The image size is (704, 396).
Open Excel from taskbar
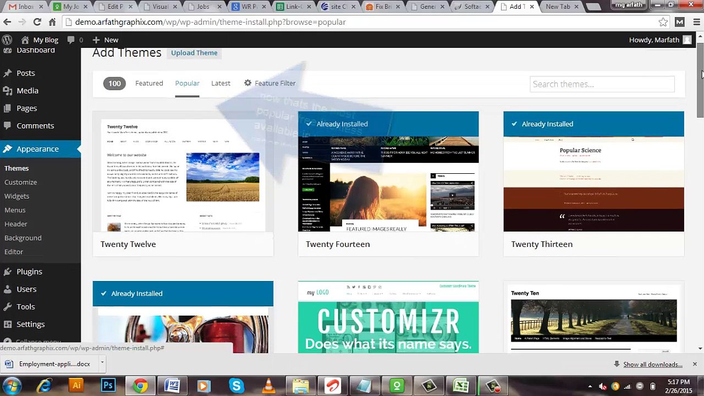pos(461,386)
